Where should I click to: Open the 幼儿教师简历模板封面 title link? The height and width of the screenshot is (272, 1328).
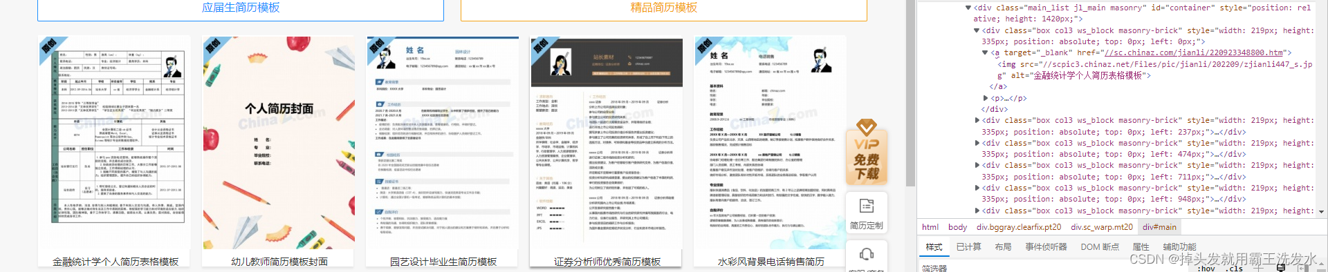(x=279, y=262)
